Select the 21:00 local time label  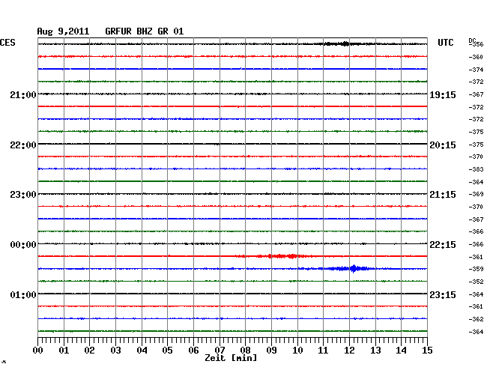[x=23, y=95]
